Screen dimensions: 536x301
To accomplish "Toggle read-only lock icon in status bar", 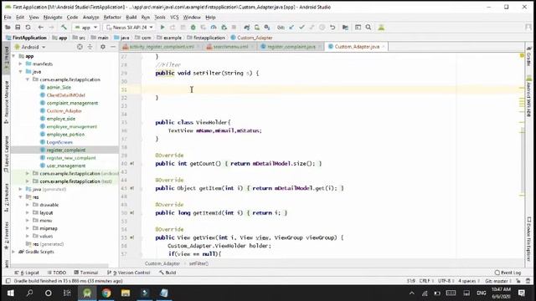I will [x=518, y=281].
